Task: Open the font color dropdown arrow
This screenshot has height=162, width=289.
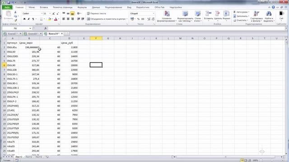Action: [x=59, y=19]
